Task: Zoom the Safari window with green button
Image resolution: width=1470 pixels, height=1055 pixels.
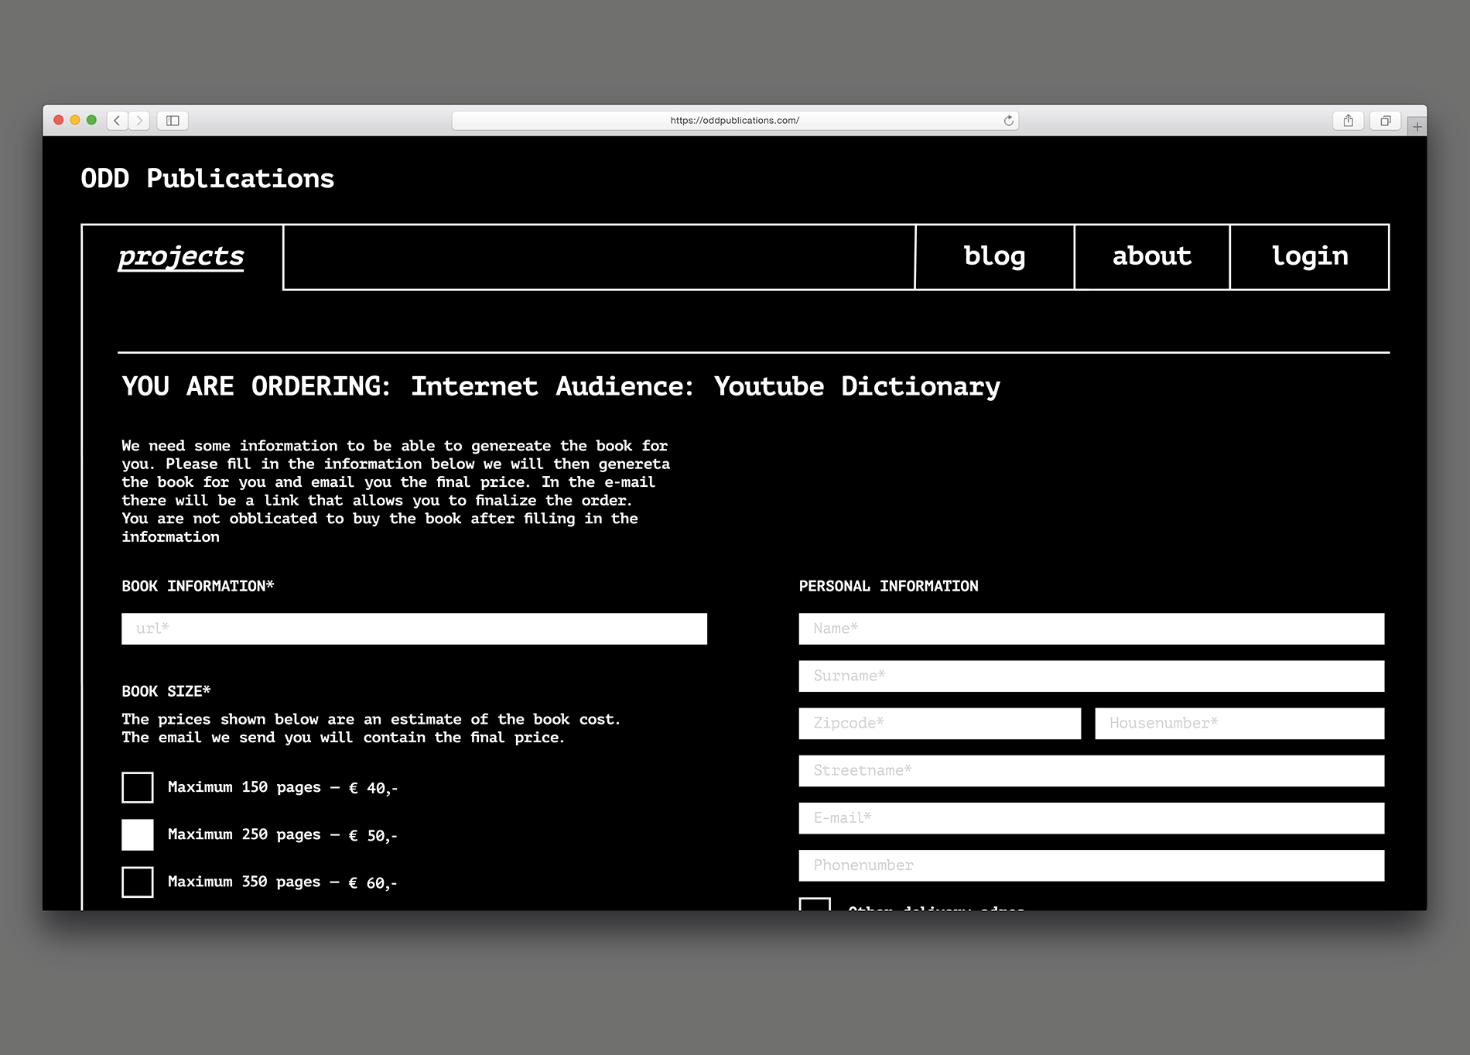Action: (x=91, y=120)
